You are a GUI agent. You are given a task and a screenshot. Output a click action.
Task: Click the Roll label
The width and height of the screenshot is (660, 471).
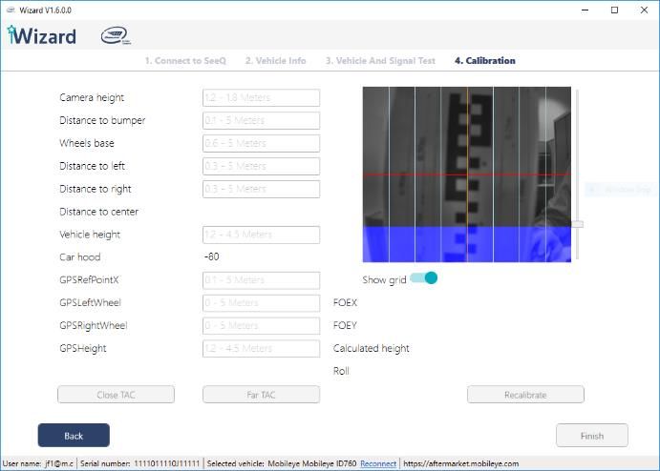pos(341,371)
